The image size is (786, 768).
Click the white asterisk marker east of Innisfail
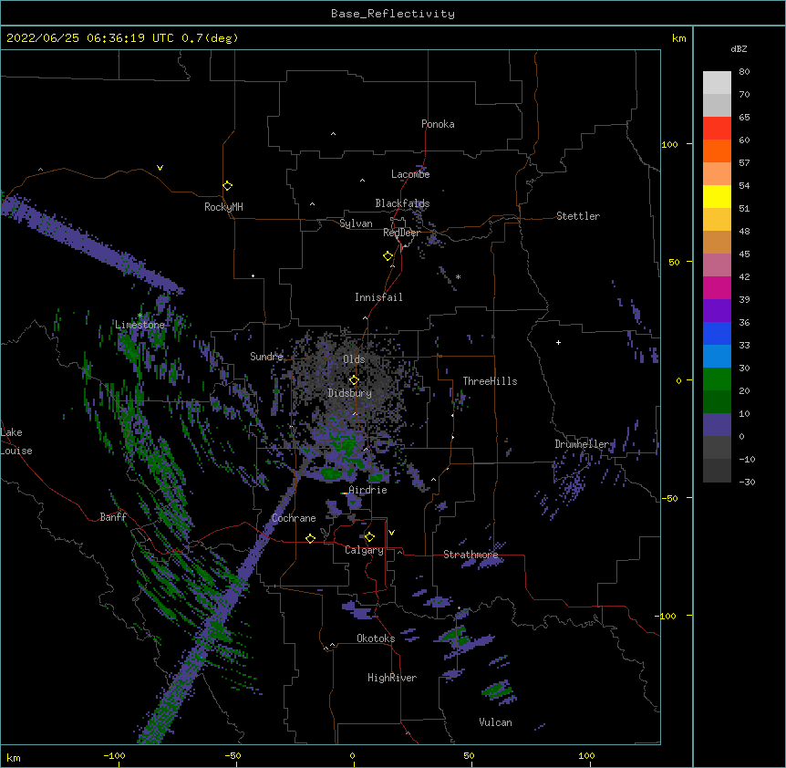(x=458, y=276)
